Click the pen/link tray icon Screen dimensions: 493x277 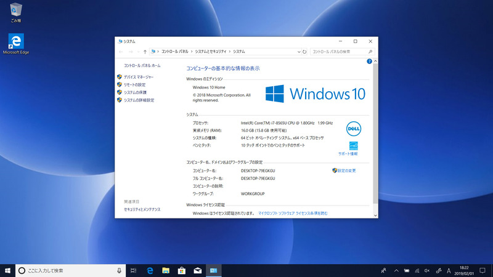click(439, 270)
